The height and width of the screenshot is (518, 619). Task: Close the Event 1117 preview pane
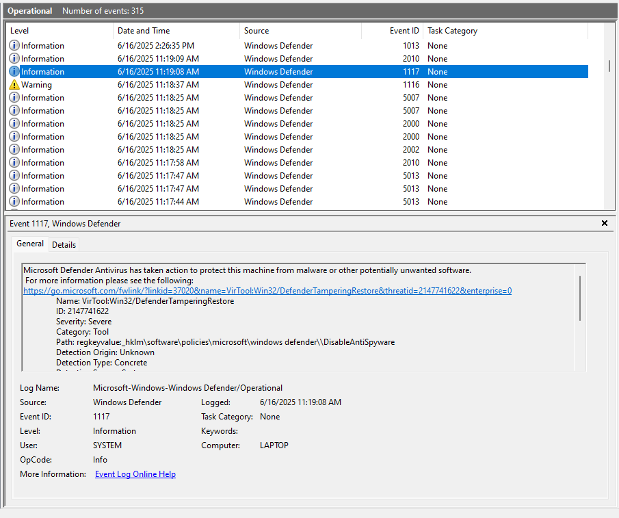[604, 224]
